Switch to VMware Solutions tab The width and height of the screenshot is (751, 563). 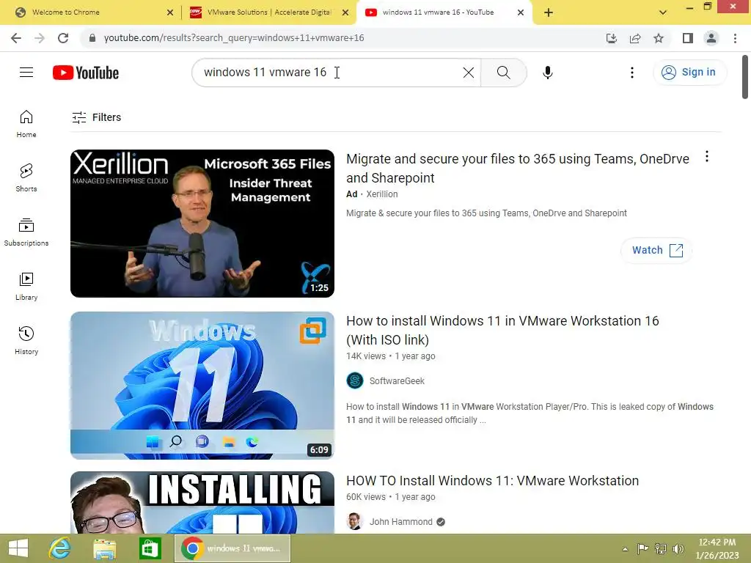coord(268,12)
